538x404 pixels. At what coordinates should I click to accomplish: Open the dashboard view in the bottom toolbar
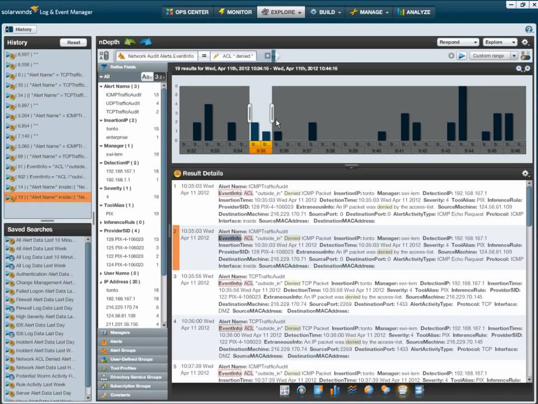point(285,391)
